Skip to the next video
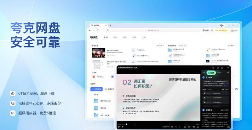Image resolution: width=252 pixels, height=130 pixels. (x=123, y=127)
